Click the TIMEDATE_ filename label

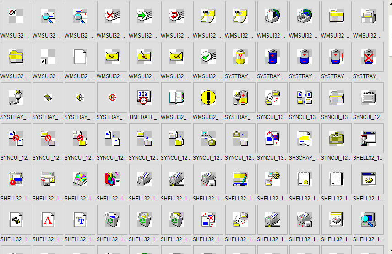click(144, 117)
